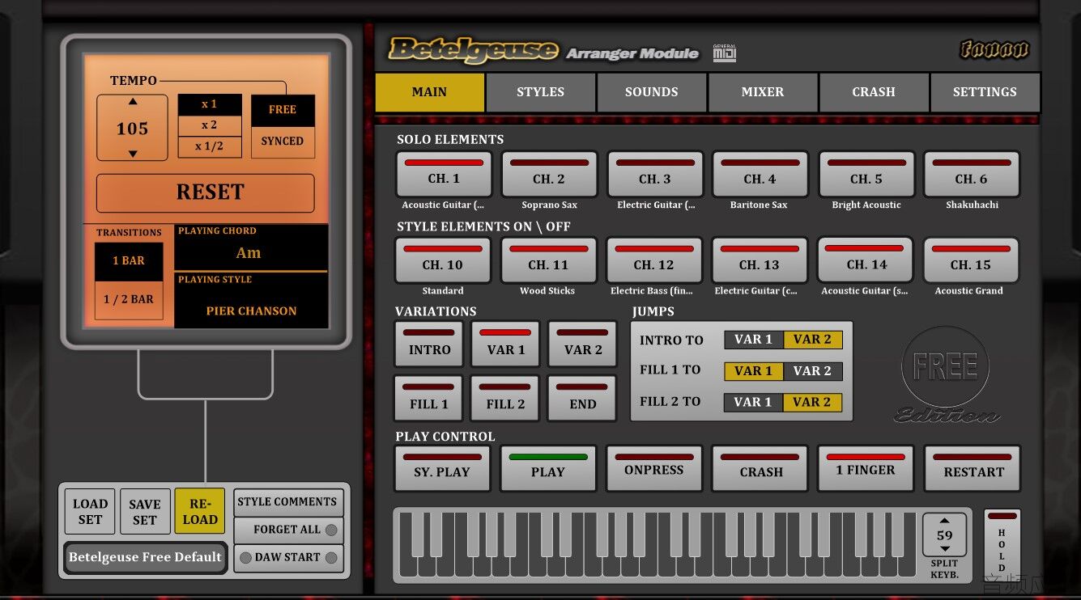Click the RESET button
Screen dimensions: 1081x600
coord(206,192)
